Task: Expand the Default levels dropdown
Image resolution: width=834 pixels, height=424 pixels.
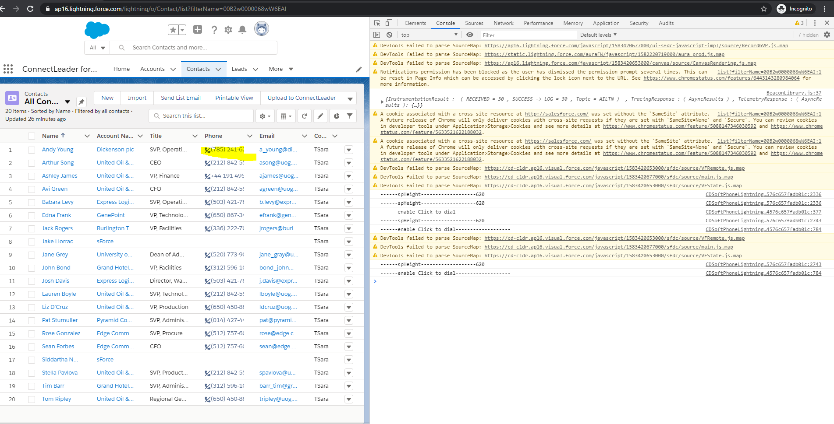Action: pos(598,35)
